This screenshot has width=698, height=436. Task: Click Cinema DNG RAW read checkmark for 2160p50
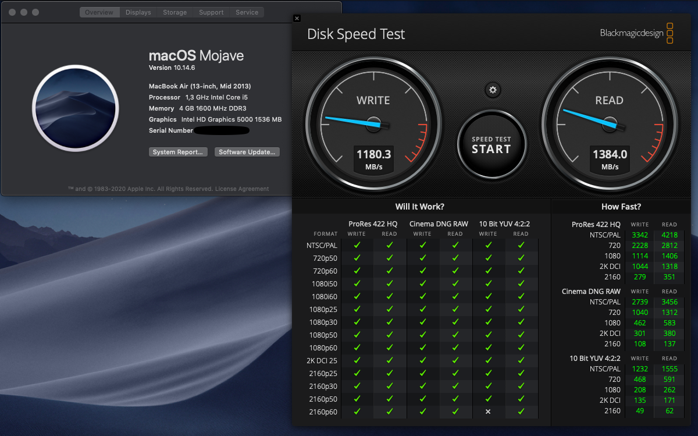(455, 399)
